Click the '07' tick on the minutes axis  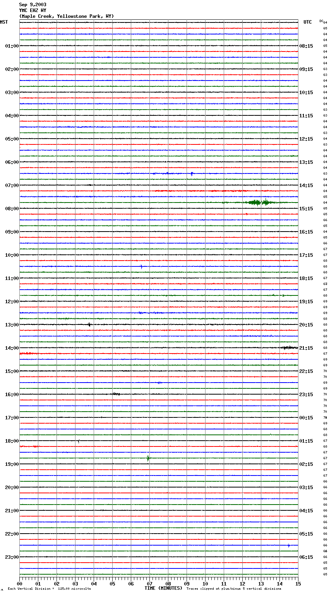(x=149, y=584)
